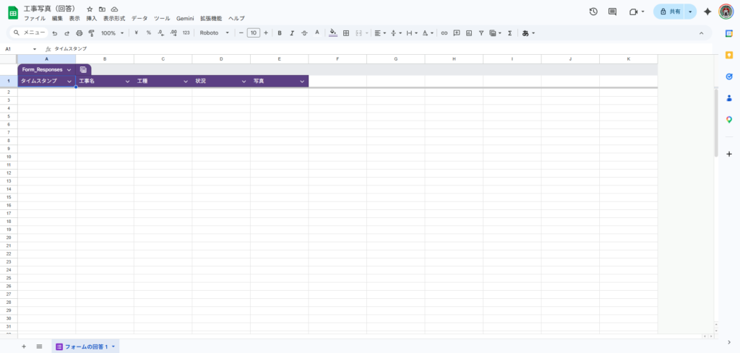Open the comments panel icon
The height and width of the screenshot is (353, 740).
click(612, 12)
